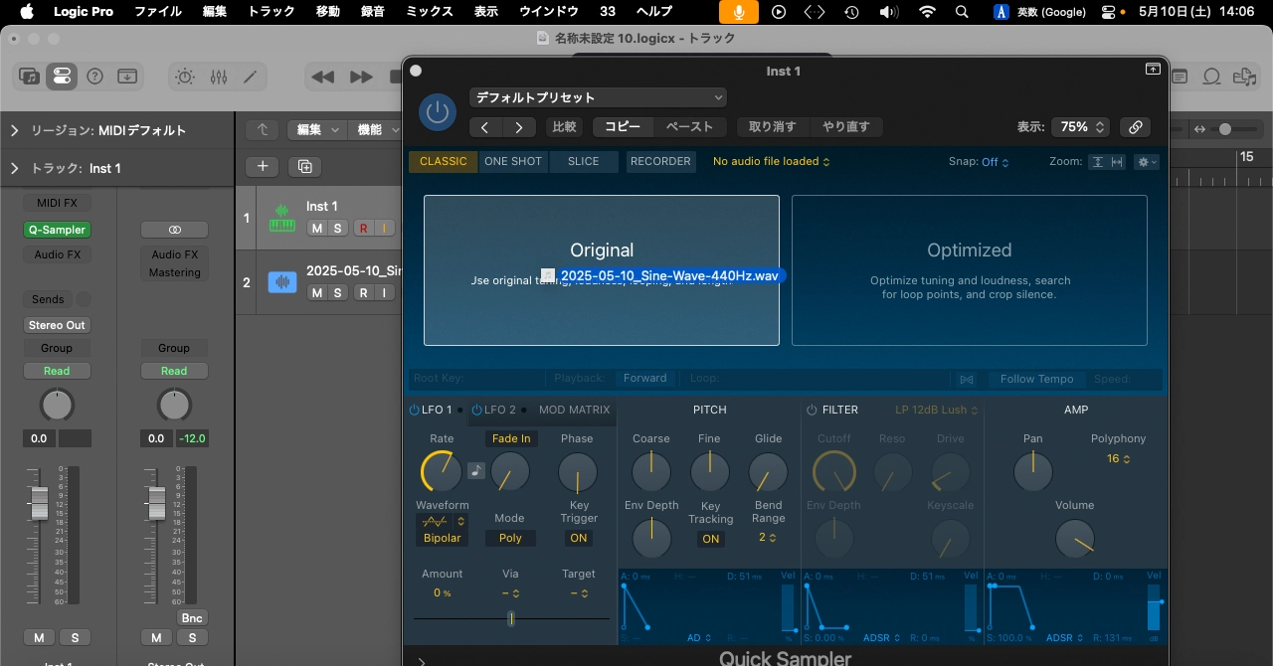Select the CLASSIC mode tab
Screen dimensions: 1273x666
tap(444, 161)
